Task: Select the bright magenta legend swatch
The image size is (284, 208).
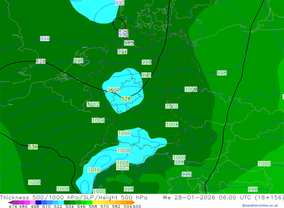Action: pos(27,202)
